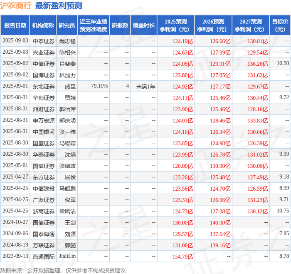This screenshot has height=274, width=291.
Task: Select analyst 张绪政 cell
Action: point(67,166)
